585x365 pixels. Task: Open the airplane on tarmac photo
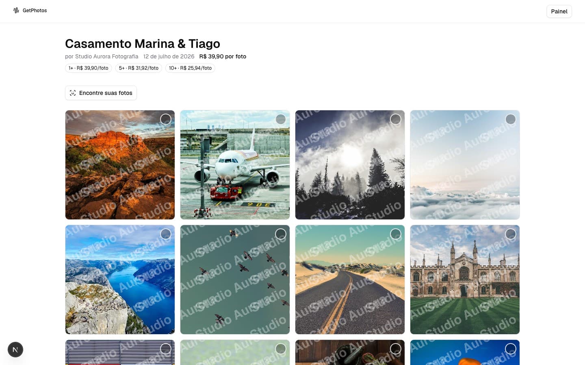(x=235, y=165)
